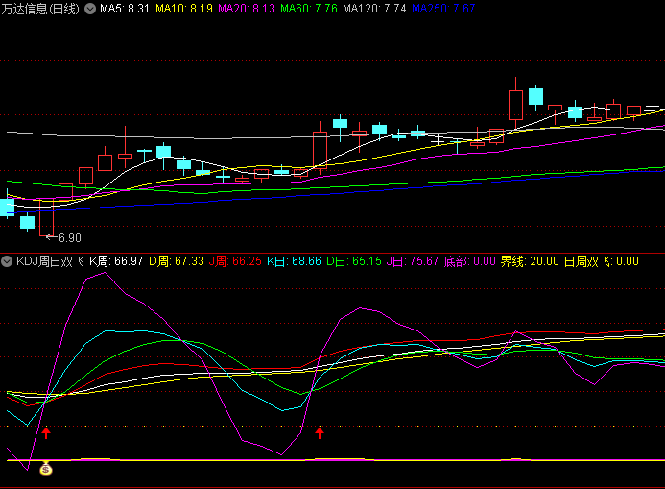The height and width of the screenshot is (489, 665).
Task: Click the first red buy arrow
Action: 45,433
